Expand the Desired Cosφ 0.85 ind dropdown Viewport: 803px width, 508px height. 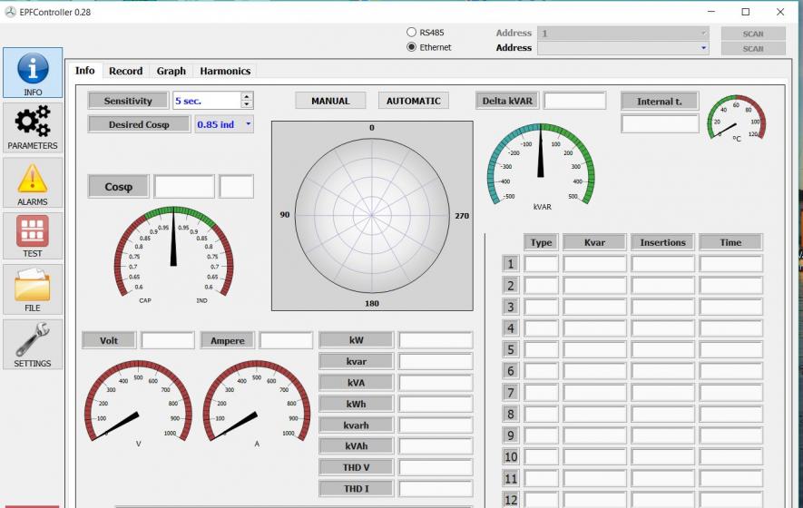pyautogui.click(x=249, y=124)
